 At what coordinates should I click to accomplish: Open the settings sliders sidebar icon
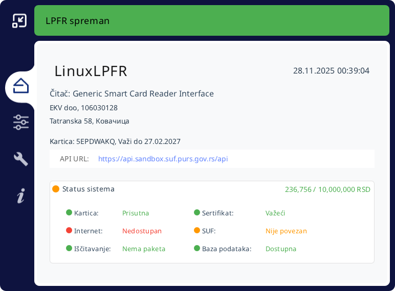coord(21,122)
